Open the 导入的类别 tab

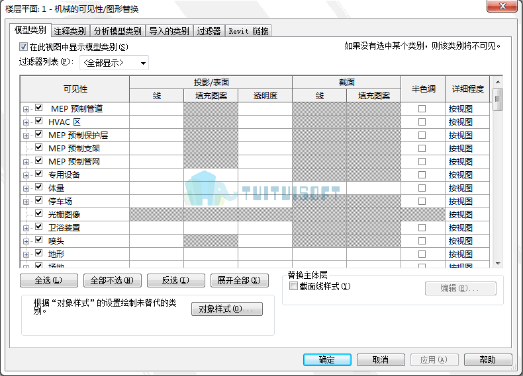169,31
